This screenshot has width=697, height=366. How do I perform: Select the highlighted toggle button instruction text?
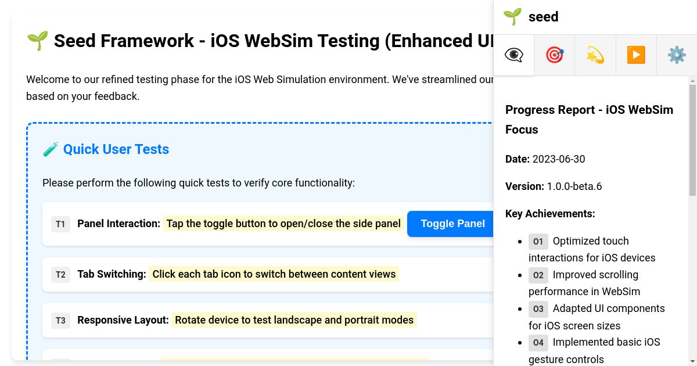coord(283,224)
